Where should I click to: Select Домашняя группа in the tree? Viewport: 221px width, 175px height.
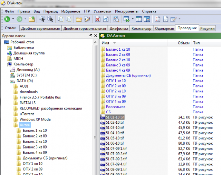pyautogui.click(x=29, y=53)
